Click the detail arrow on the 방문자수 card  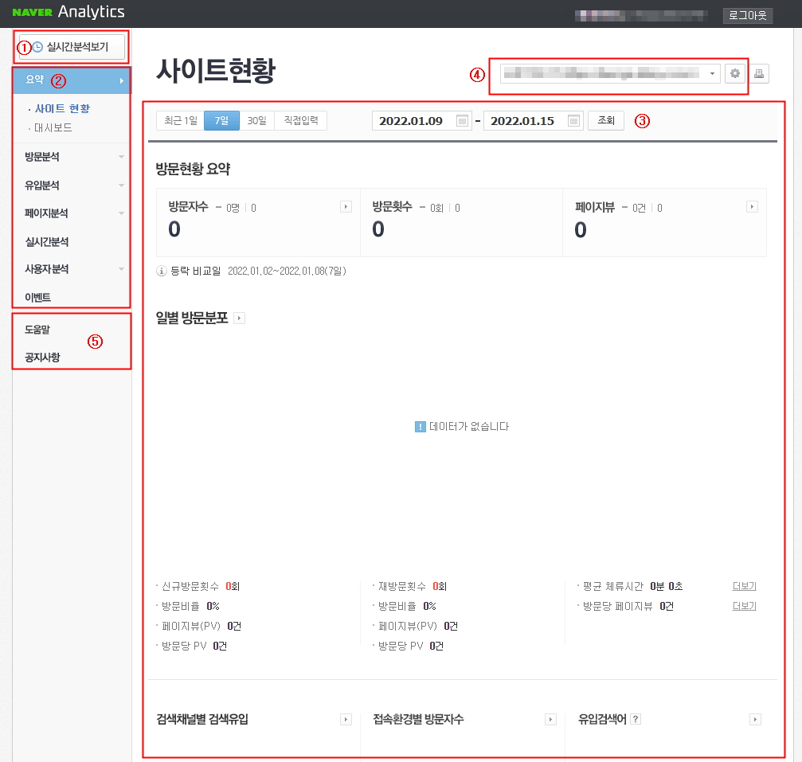click(346, 206)
